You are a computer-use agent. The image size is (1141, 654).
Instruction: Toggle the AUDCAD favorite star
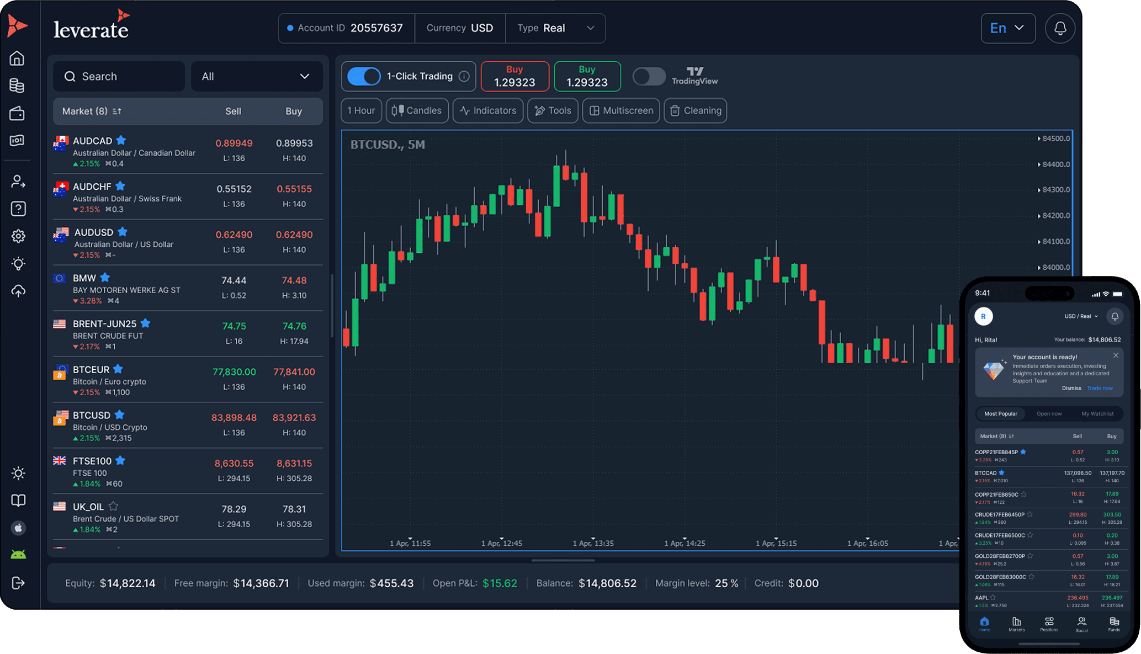coord(121,140)
